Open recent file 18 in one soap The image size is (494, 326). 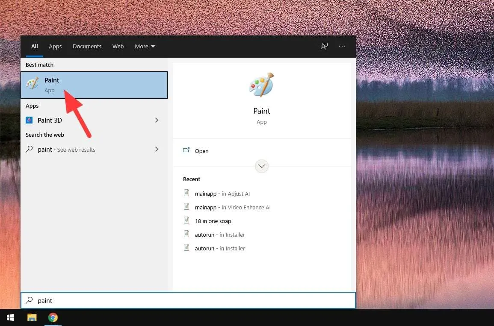[213, 221]
